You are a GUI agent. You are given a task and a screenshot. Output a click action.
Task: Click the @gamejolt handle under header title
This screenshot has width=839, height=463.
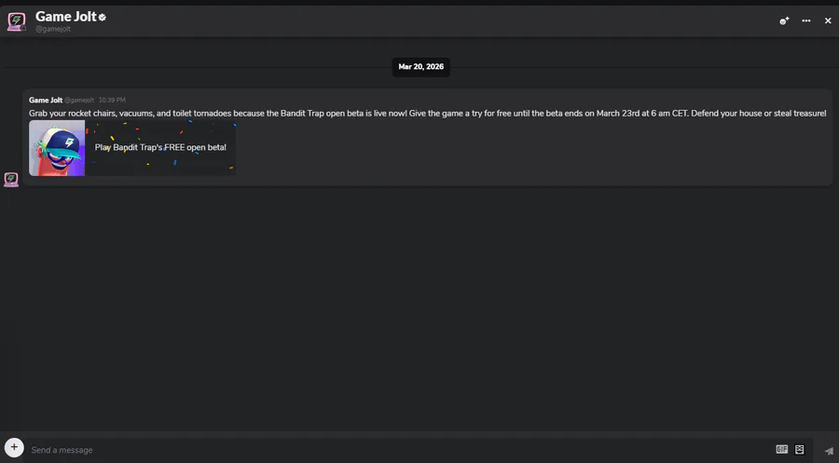click(x=53, y=29)
